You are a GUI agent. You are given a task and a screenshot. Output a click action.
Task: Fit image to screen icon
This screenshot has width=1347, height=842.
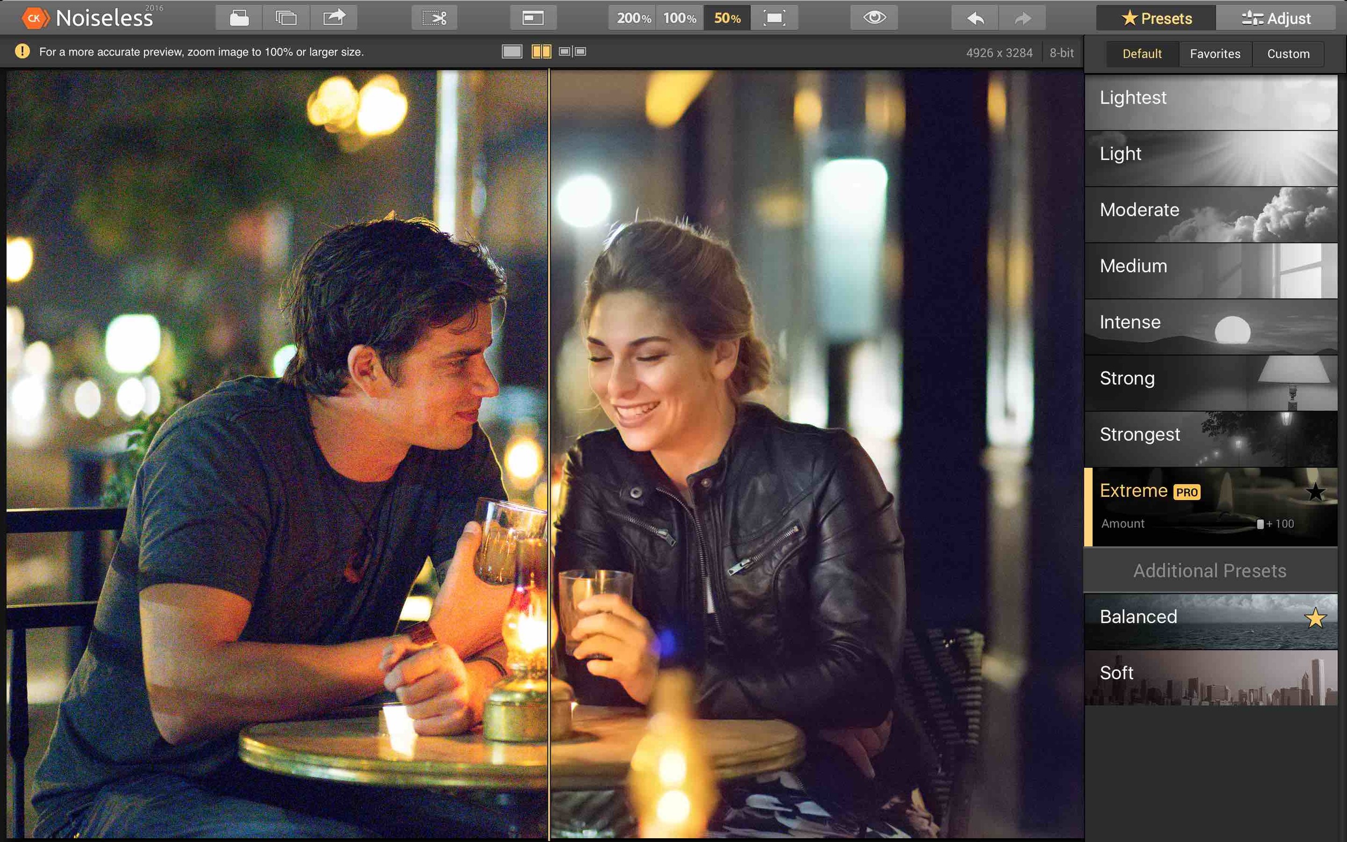pos(775,18)
